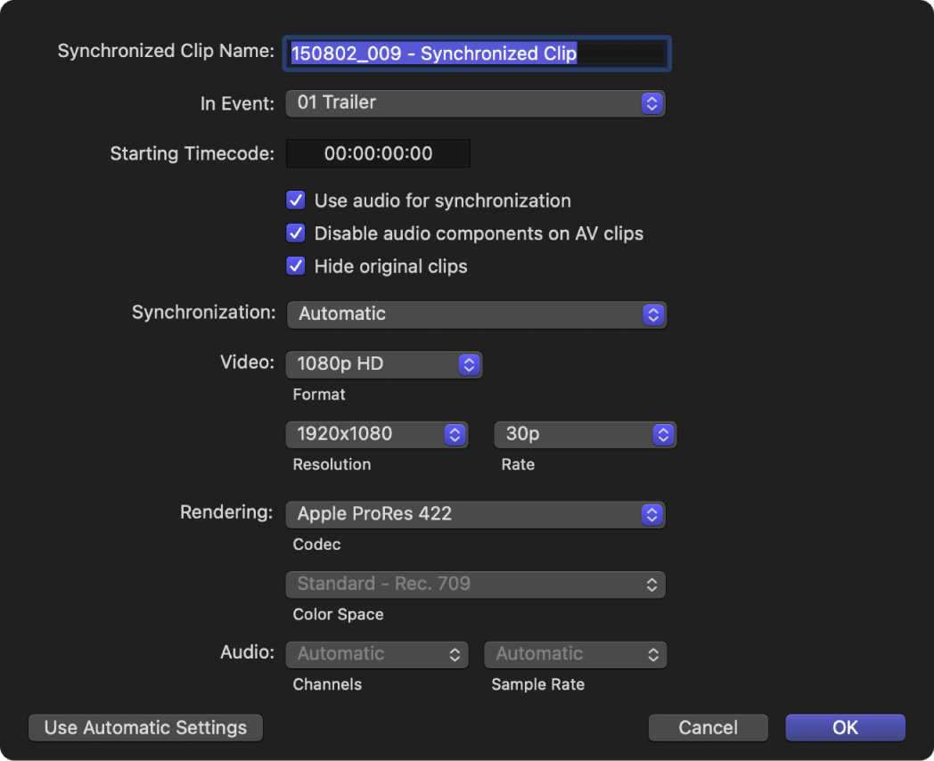Click the chevron on the 1080p HD Format popup
This screenshot has height=761, width=934.
[468, 364]
